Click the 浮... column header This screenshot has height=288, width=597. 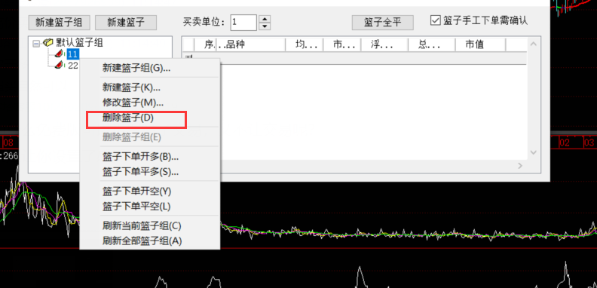coord(384,44)
